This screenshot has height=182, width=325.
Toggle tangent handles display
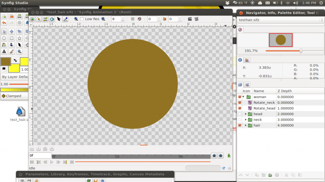pos(45,19)
